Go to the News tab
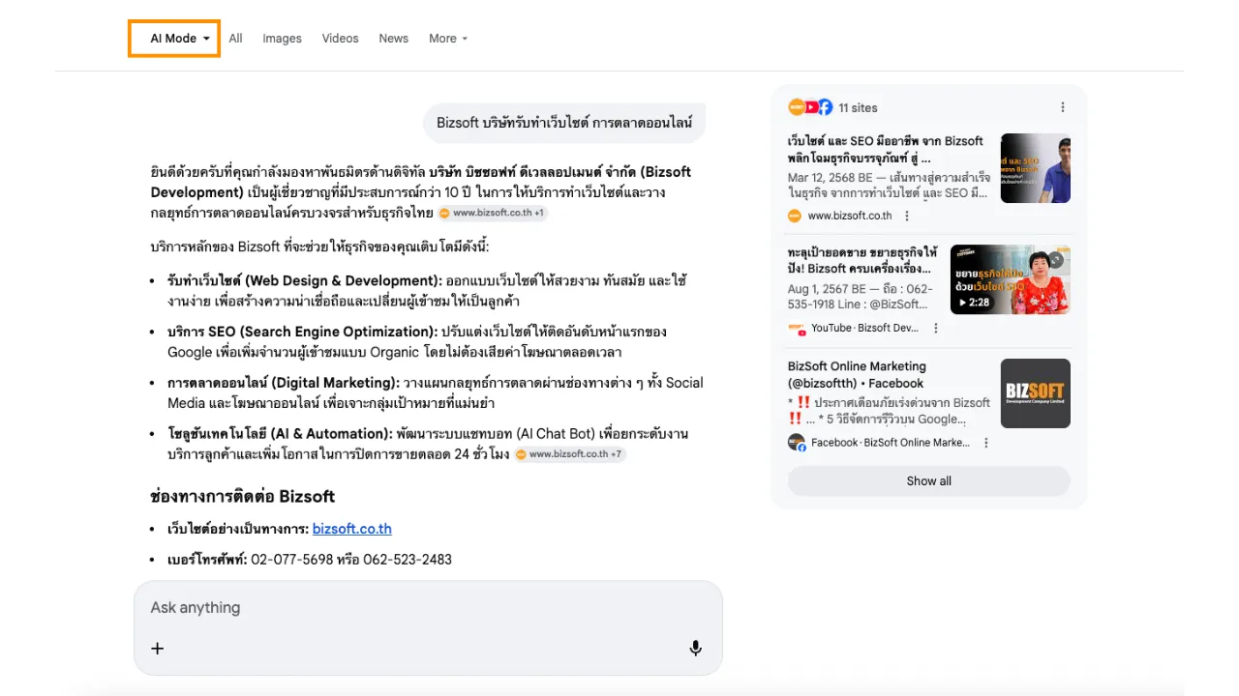This screenshot has width=1239, height=696. click(393, 39)
